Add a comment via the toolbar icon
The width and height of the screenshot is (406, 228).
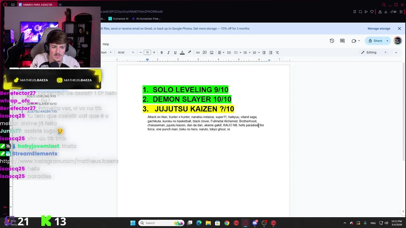pos(205,53)
